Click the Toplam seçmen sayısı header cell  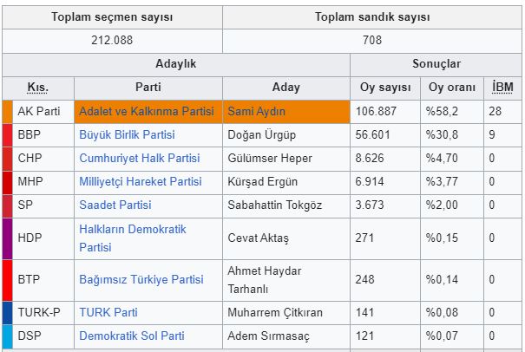tap(112, 17)
